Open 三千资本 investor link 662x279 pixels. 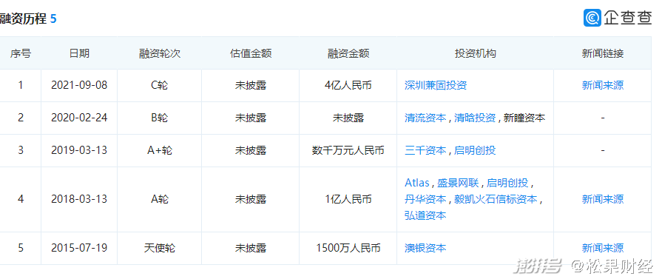[425, 150]
